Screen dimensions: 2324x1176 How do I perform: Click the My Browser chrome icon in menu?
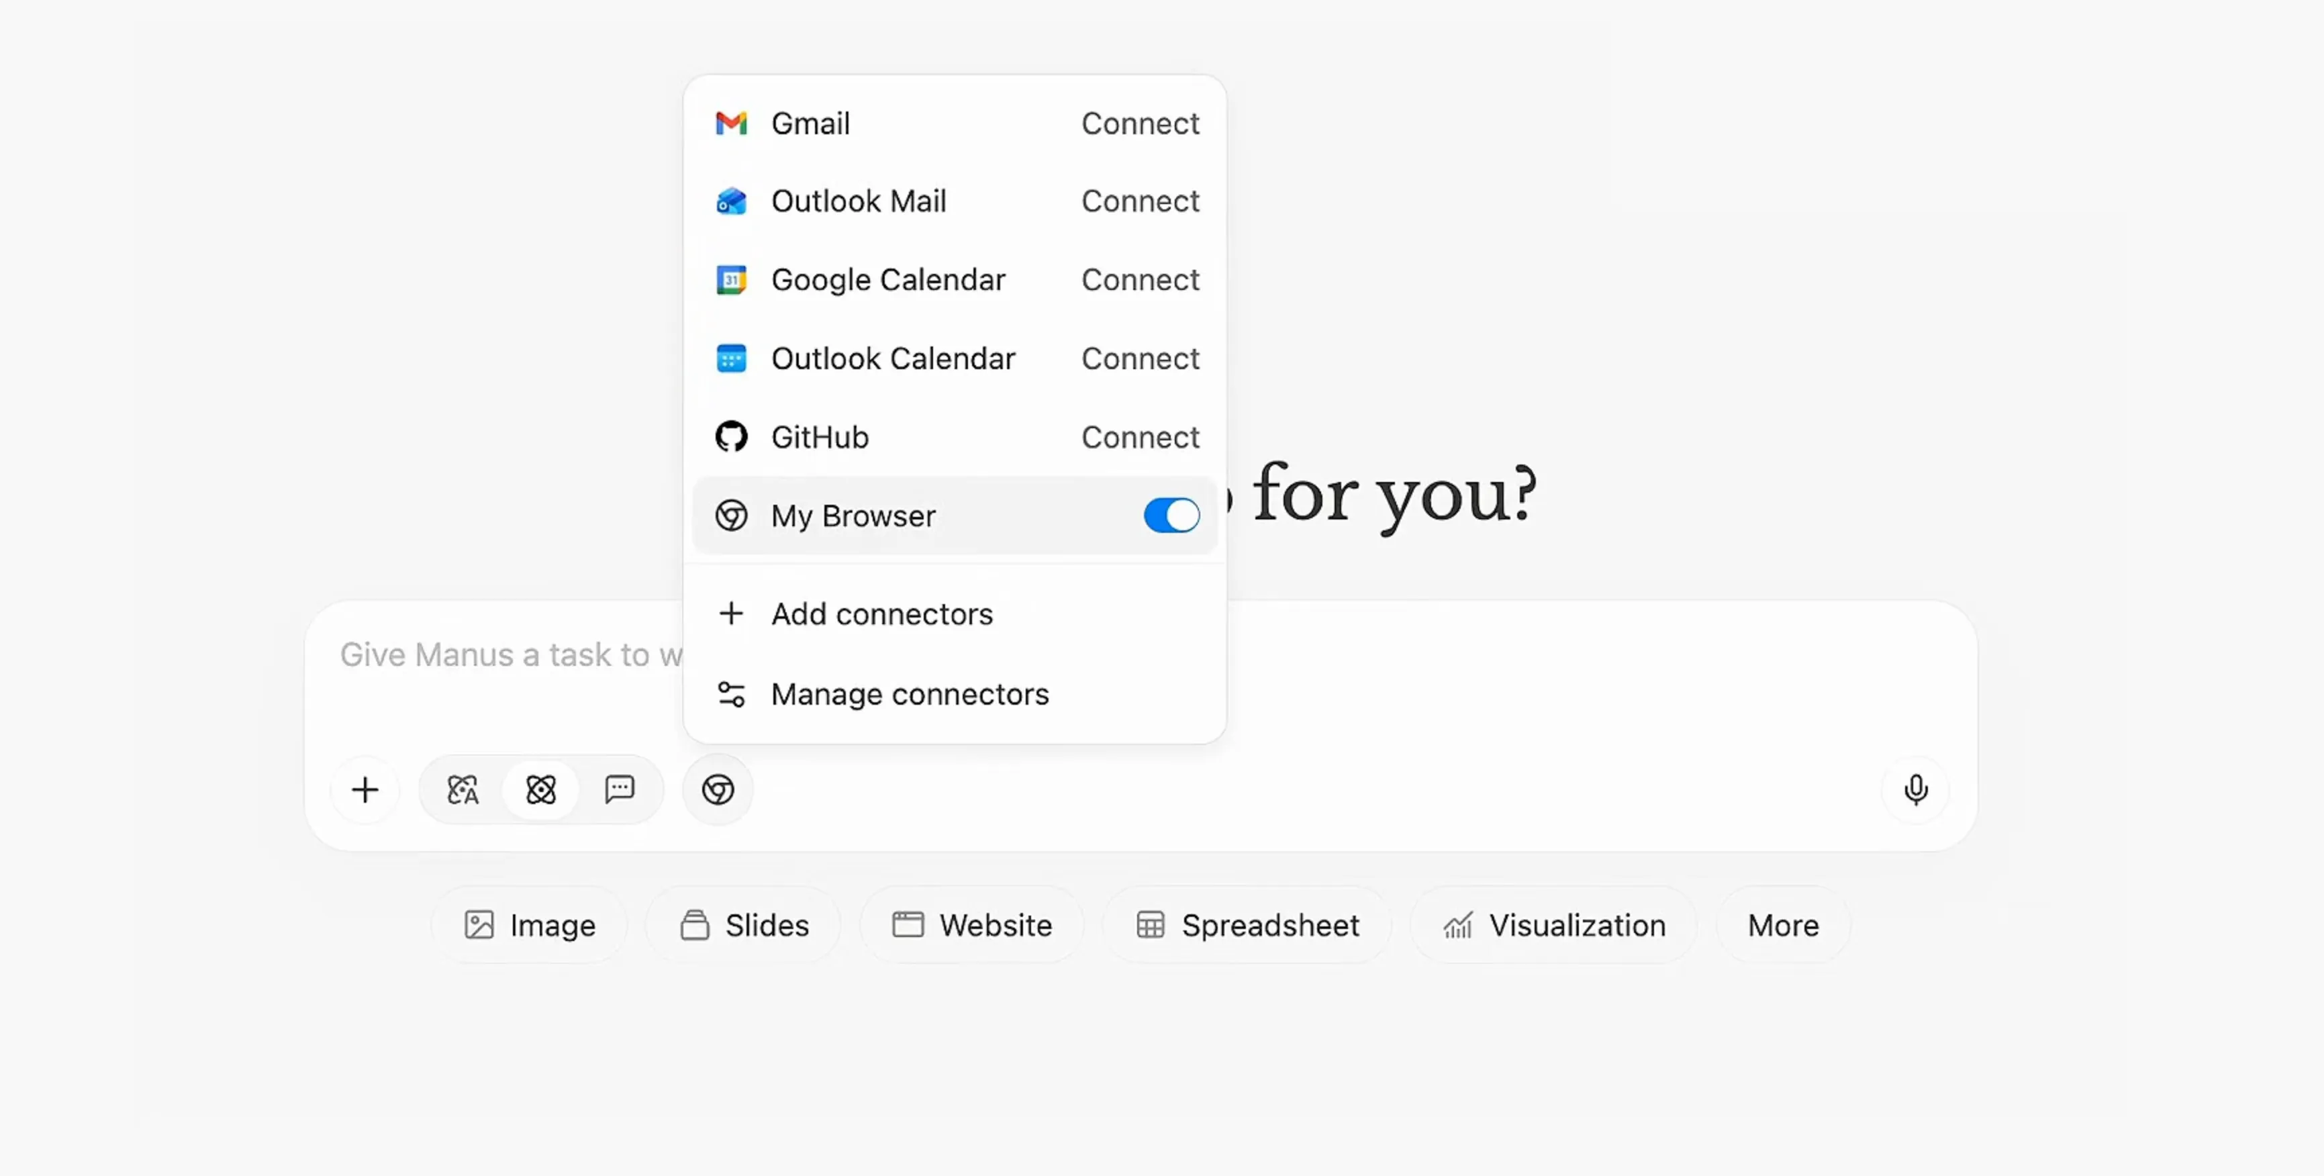(731, 515)
